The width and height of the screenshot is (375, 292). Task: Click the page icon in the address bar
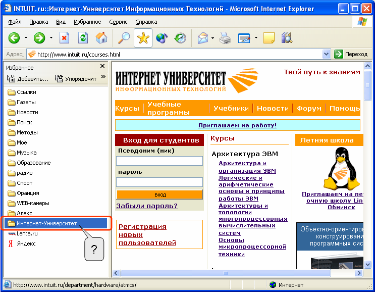[x=32, y=55]
